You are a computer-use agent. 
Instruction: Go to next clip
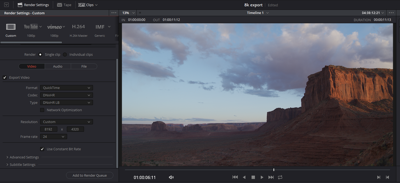pos(378,177)
